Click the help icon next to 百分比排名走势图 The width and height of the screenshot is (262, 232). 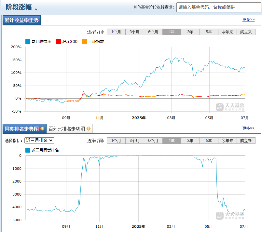point(89,129)
